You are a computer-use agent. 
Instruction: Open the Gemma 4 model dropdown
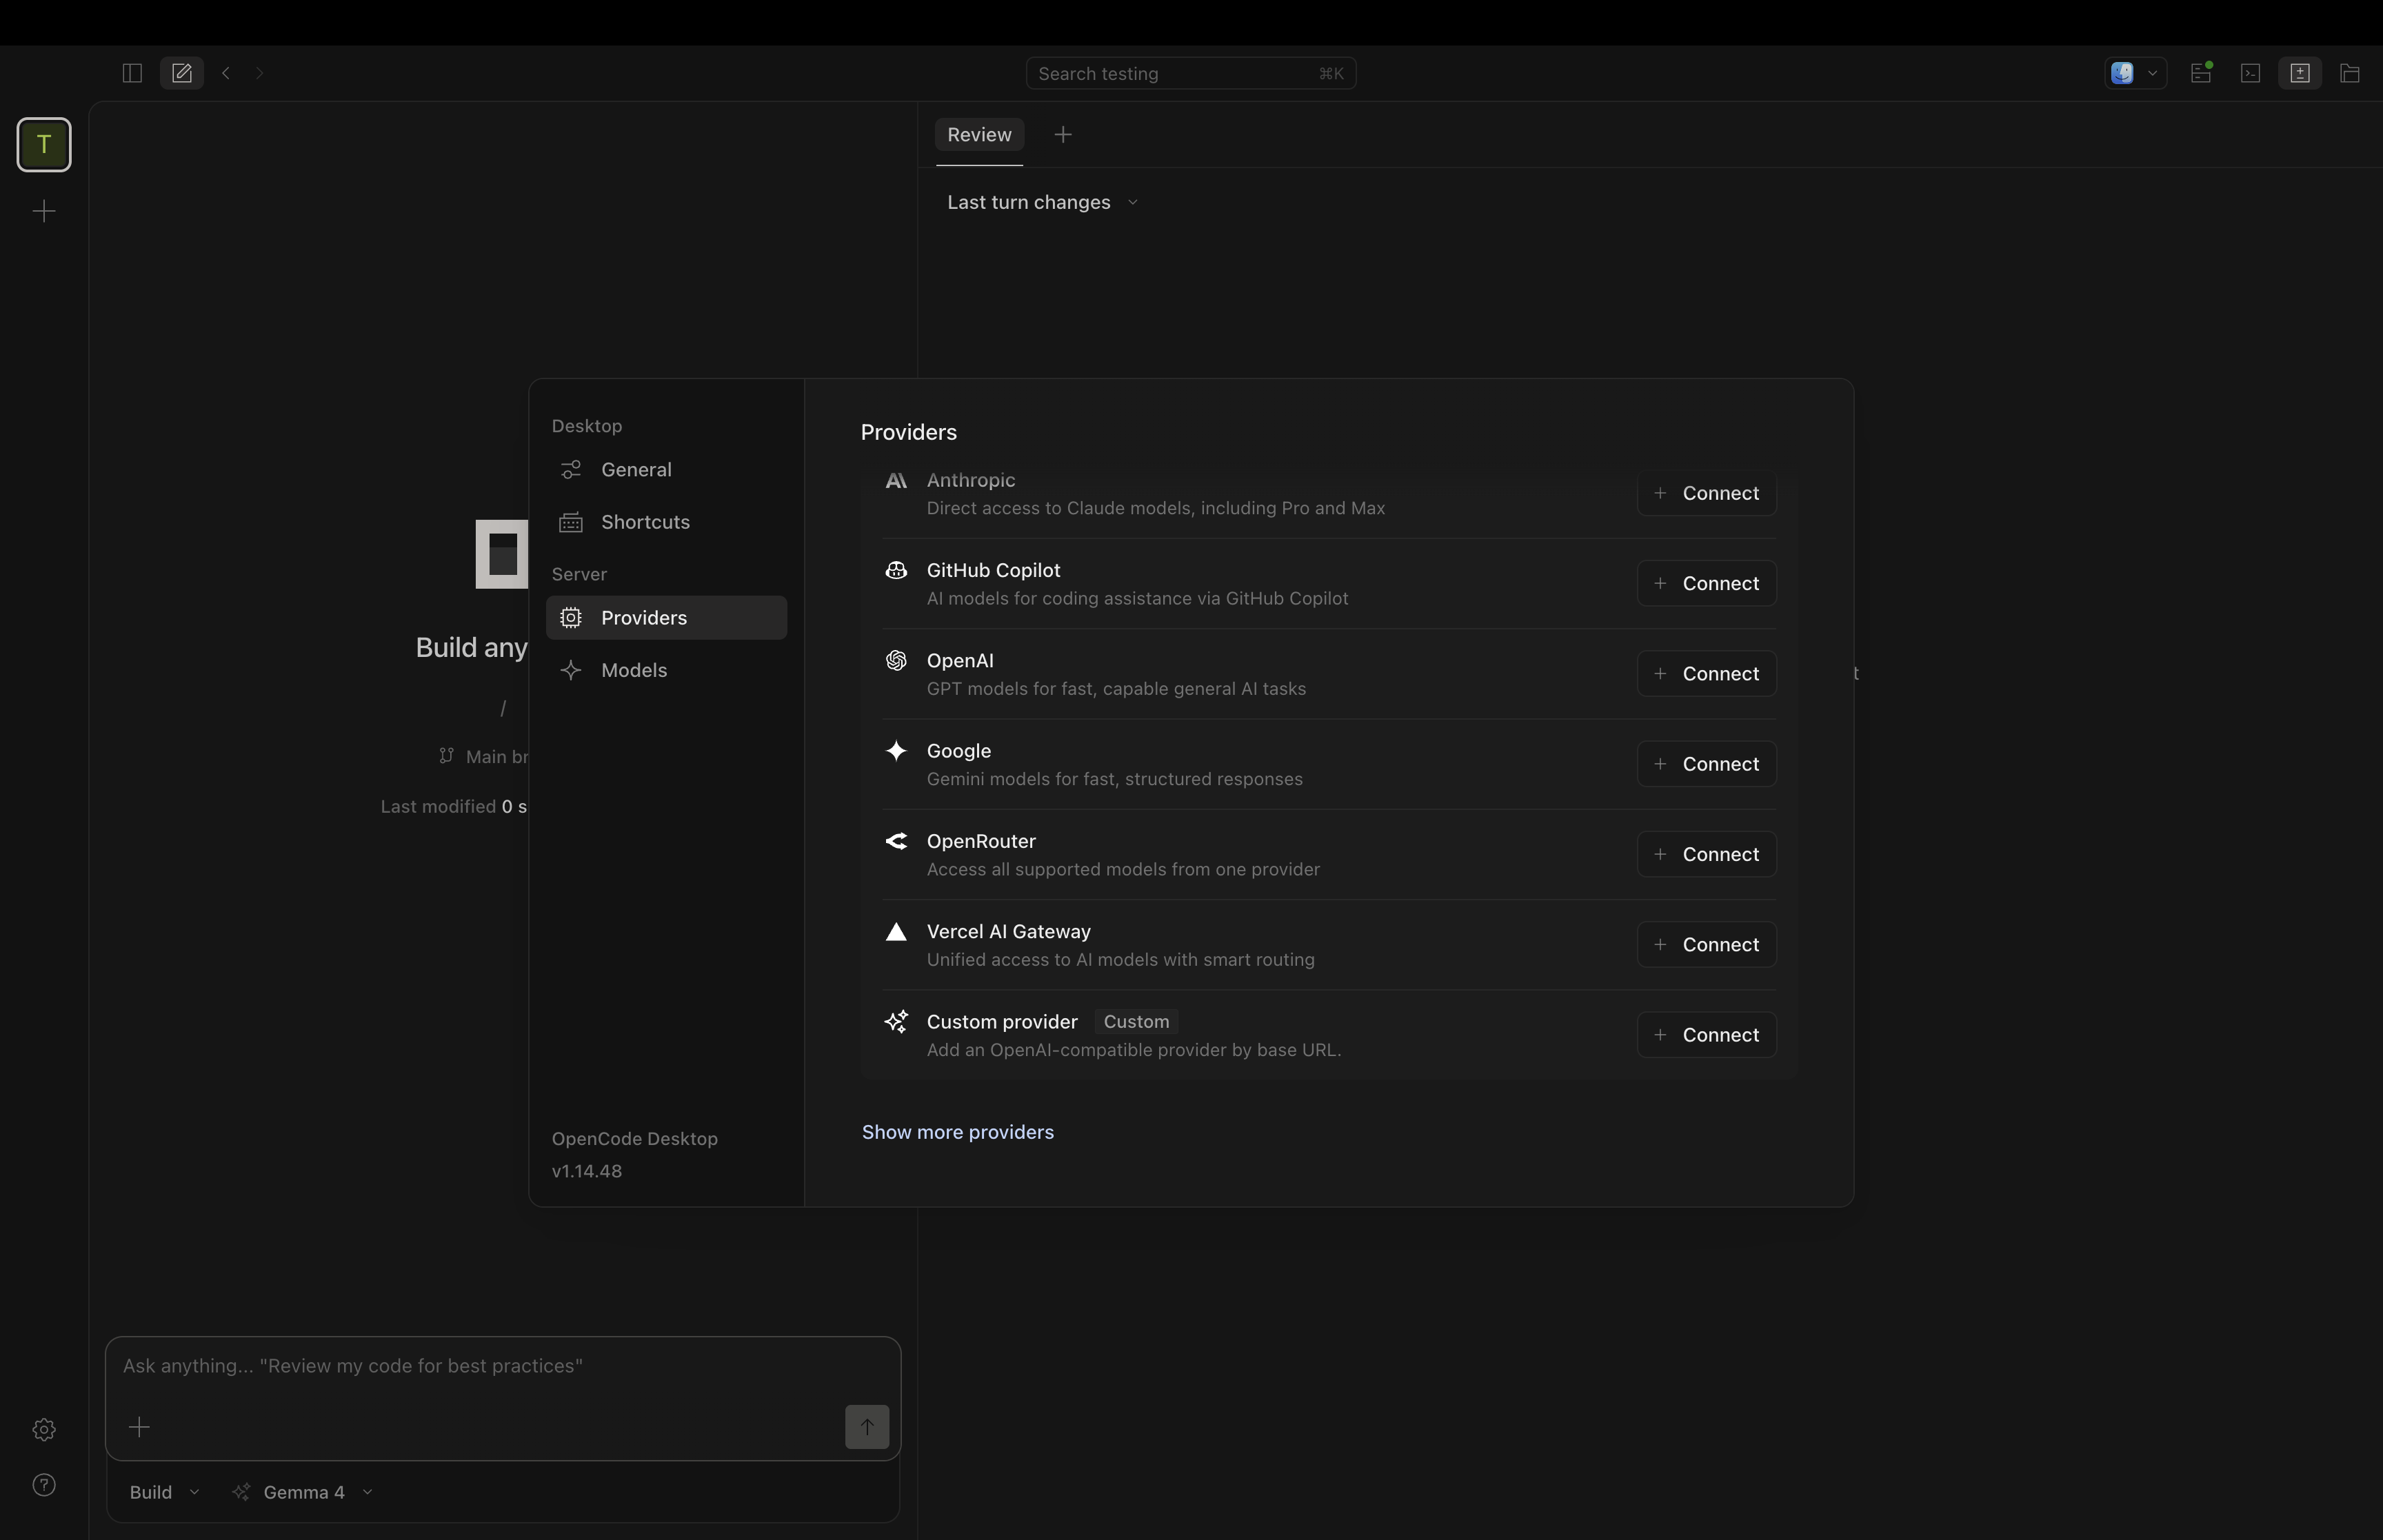coord(304,1492)
